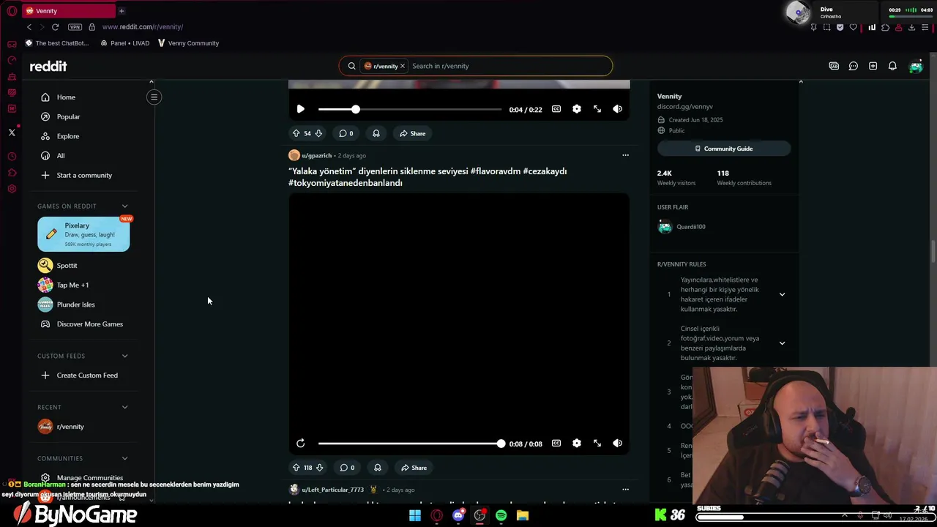Reload the page in browser toolbar

(55, 27)
